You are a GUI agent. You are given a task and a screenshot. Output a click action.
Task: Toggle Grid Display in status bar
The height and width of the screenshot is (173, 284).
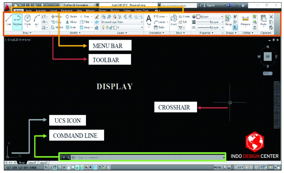55,167
